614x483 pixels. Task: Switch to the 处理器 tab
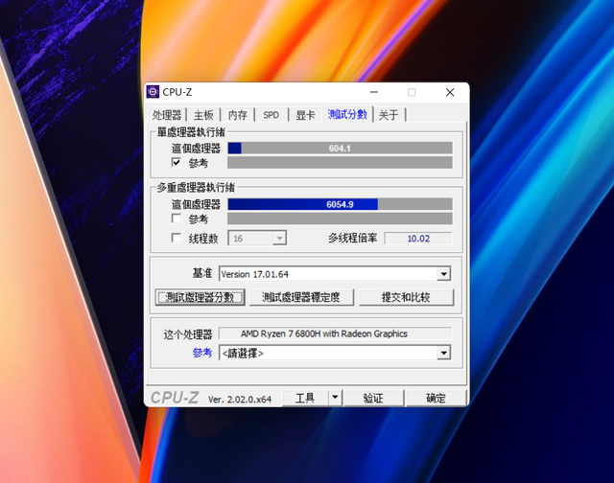166,115
